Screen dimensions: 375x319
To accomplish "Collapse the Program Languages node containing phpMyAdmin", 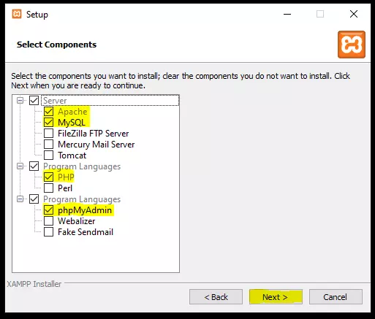I will [x=20, y=199].
